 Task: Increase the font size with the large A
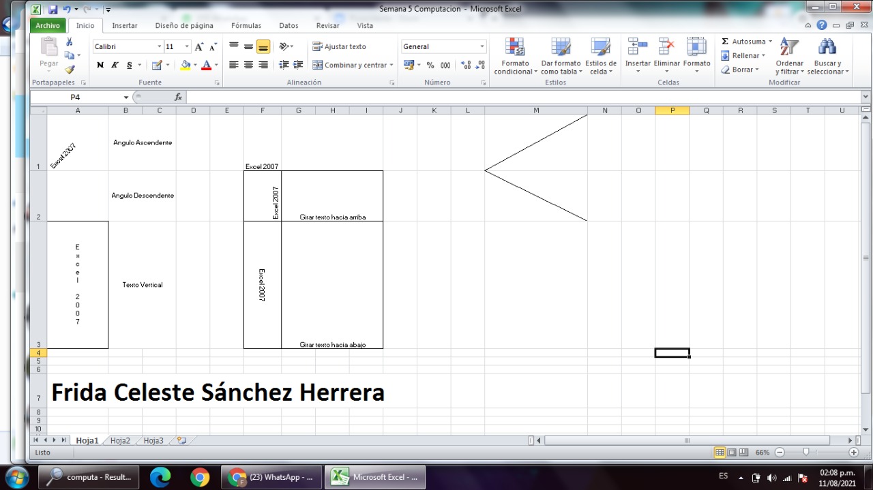(199, 47)
